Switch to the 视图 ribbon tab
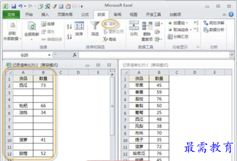The width and height of the screenshot is (237, 161). tap(134, 14)
